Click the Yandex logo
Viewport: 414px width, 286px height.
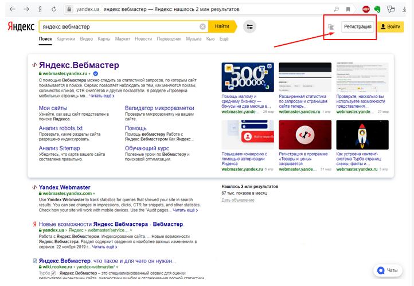21,26
